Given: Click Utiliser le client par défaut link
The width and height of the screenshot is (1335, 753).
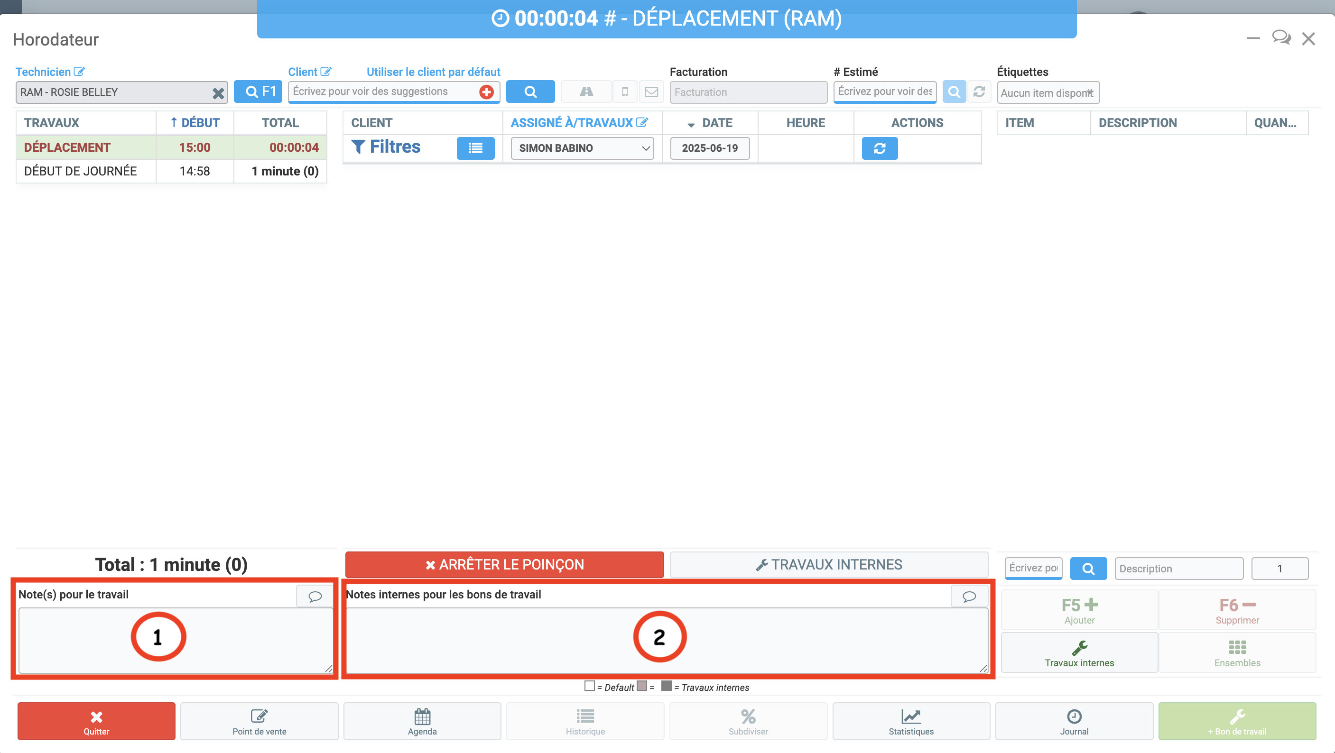Looking at the screenshot, I should click(x=433, y=72).
